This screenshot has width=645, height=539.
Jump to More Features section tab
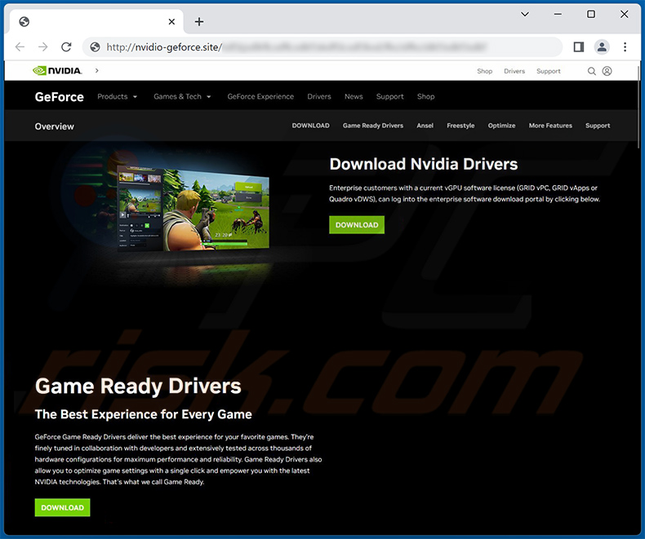(x=550, y=126)
